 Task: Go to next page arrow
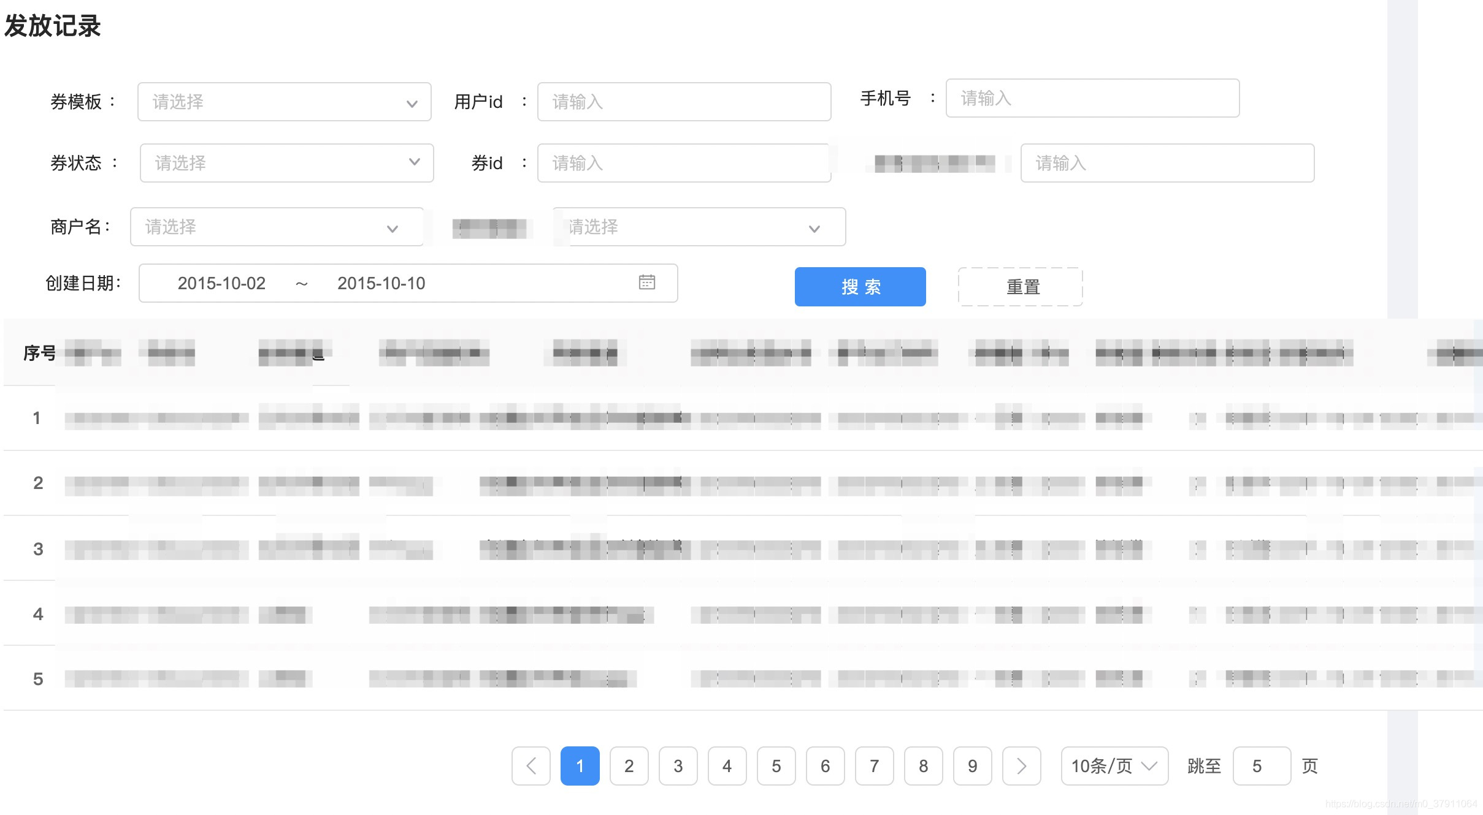[1022, 766]
